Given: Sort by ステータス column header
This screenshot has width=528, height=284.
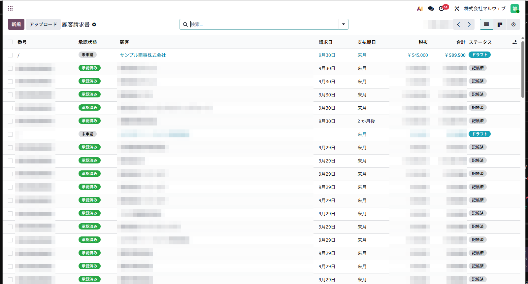Looking at the screenshot, I should click(480, 42).
